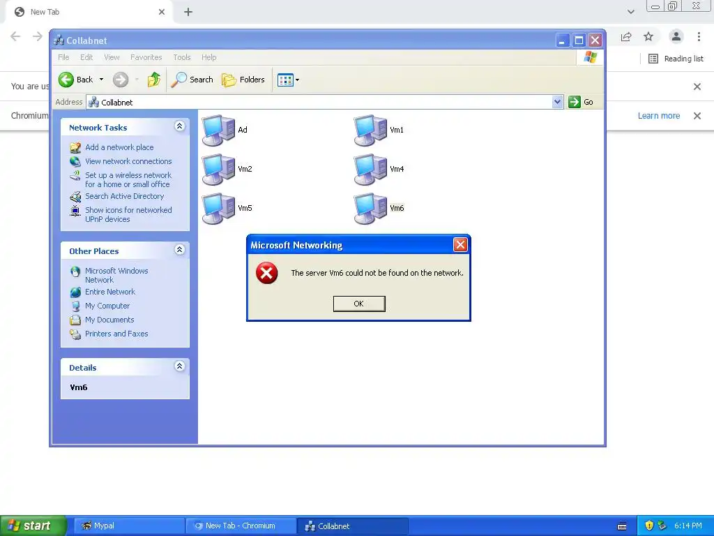Open the Chromium three-dot menu

699,37
